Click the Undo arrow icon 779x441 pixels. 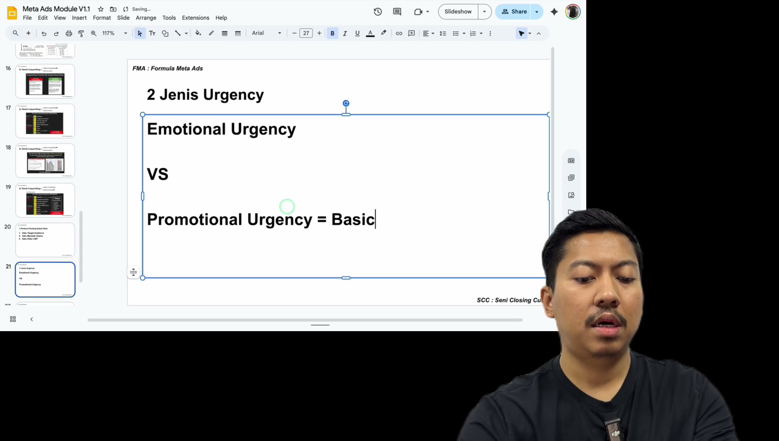(x=44, y=33)
